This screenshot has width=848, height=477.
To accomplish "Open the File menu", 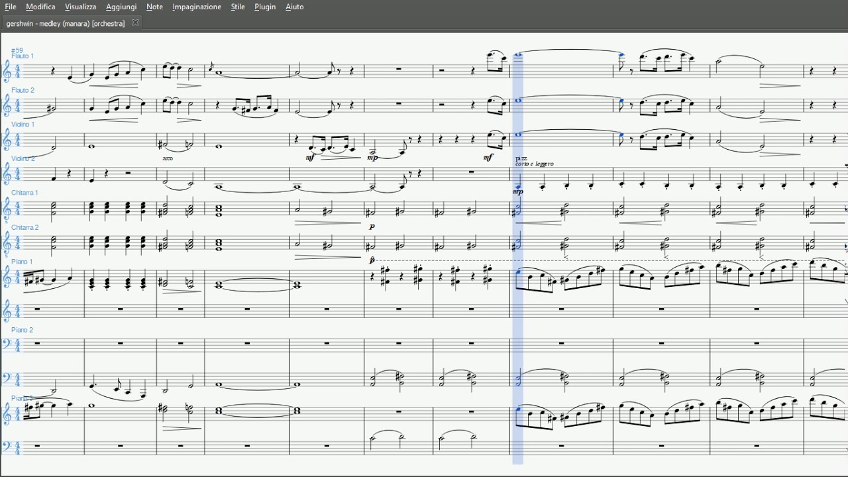I will (11, 7).
